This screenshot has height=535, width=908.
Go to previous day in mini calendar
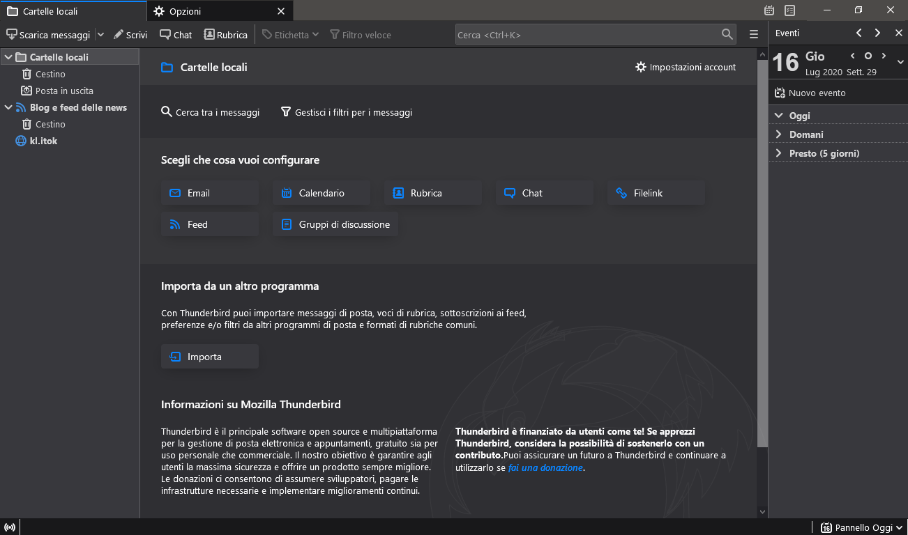click(852, 56)
